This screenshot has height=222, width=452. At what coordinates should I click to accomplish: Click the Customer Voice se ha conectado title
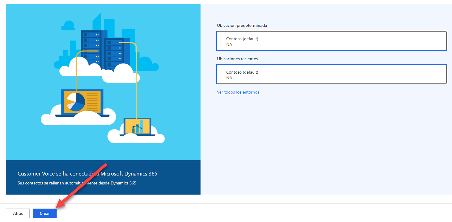point(87,173)
